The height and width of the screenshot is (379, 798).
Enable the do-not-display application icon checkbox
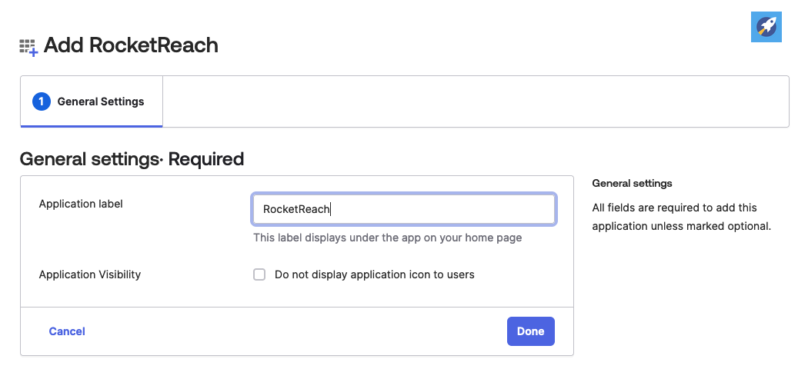(x=259, y=274)
